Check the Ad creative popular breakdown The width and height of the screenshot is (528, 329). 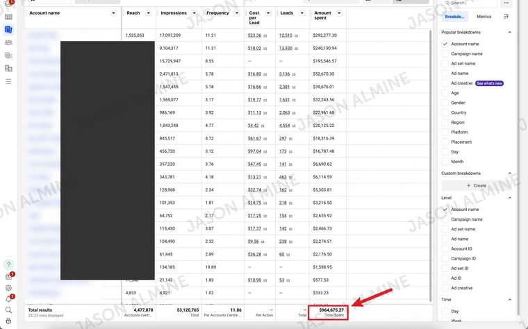coord(445,83)
